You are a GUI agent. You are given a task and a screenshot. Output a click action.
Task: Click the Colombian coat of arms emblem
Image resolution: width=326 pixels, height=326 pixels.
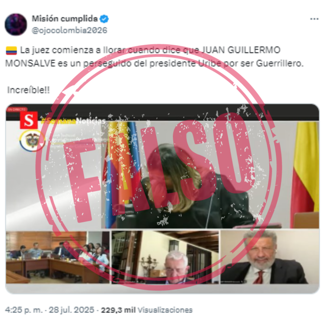[32, 140]
